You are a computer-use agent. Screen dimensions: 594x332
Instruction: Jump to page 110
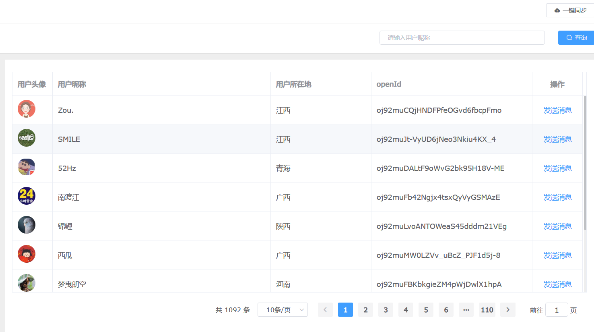[487, 309]
